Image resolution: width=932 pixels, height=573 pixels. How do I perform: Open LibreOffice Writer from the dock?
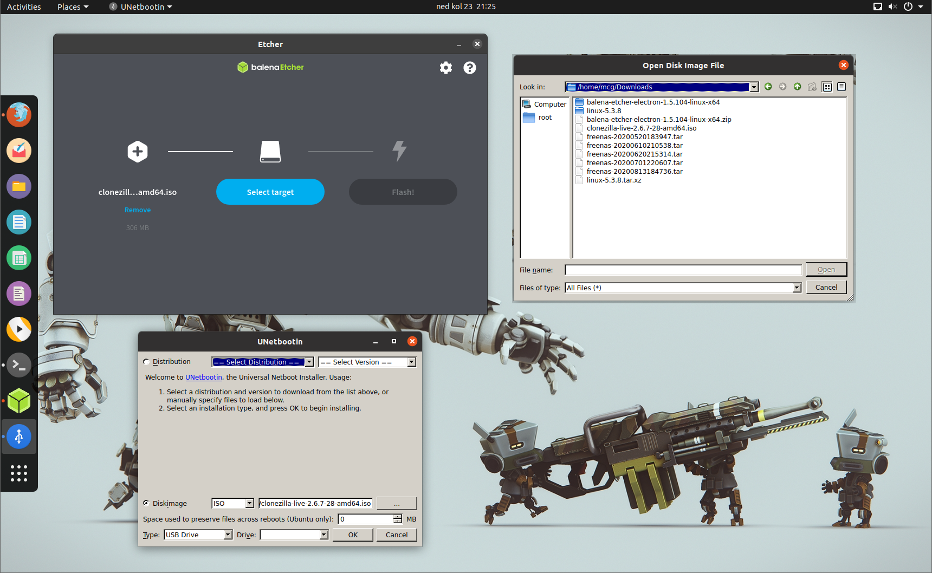coord(19,222)
